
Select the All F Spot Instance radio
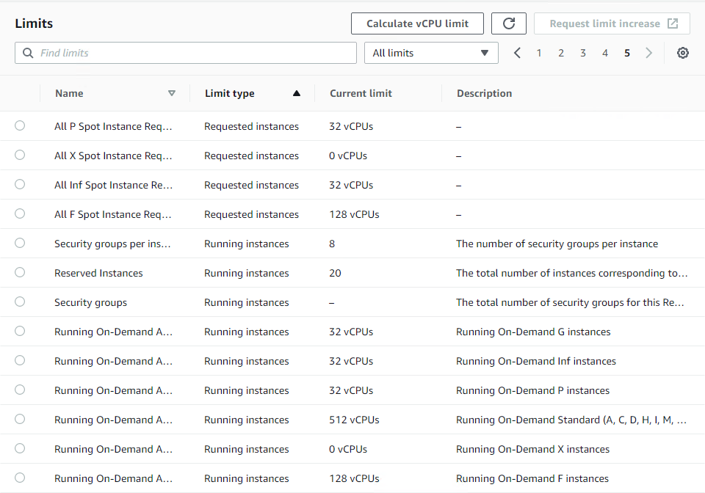coord(20,213)
